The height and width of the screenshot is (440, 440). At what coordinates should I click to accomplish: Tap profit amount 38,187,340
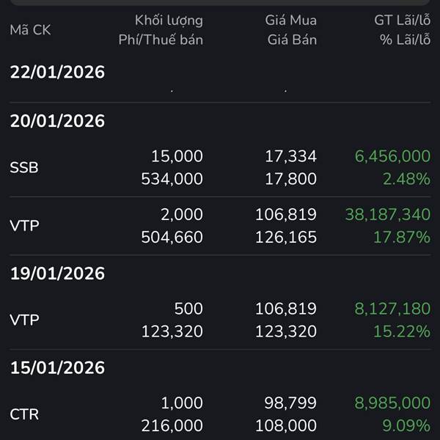387,214
